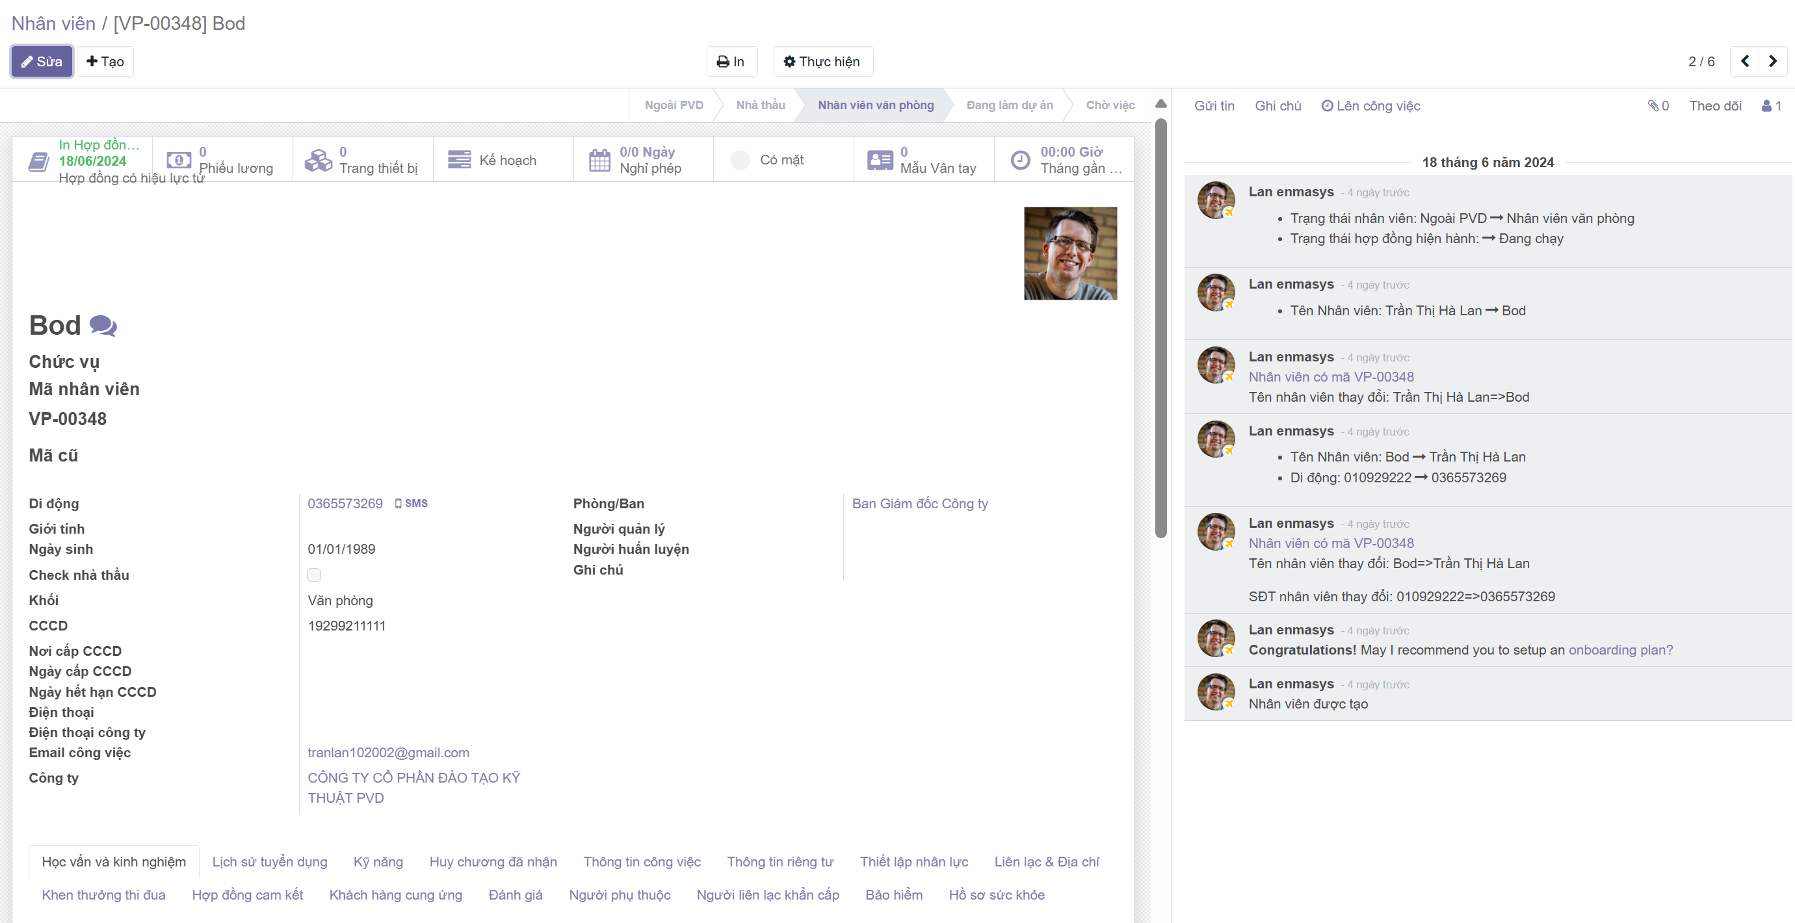Set status to Đang làm dự án
This screenshot has height=923, width=1795.
pos(1009,105)
